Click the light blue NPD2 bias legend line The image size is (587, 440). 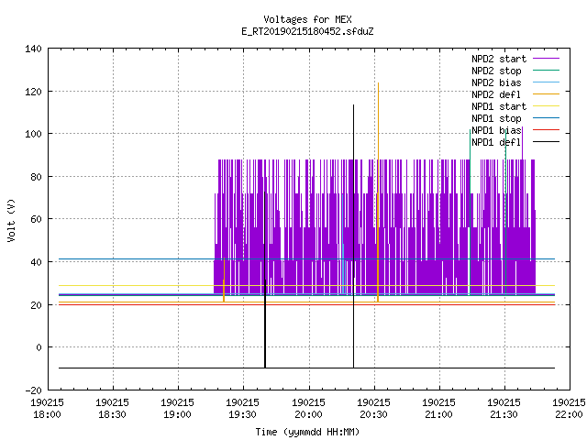(546, 82)
